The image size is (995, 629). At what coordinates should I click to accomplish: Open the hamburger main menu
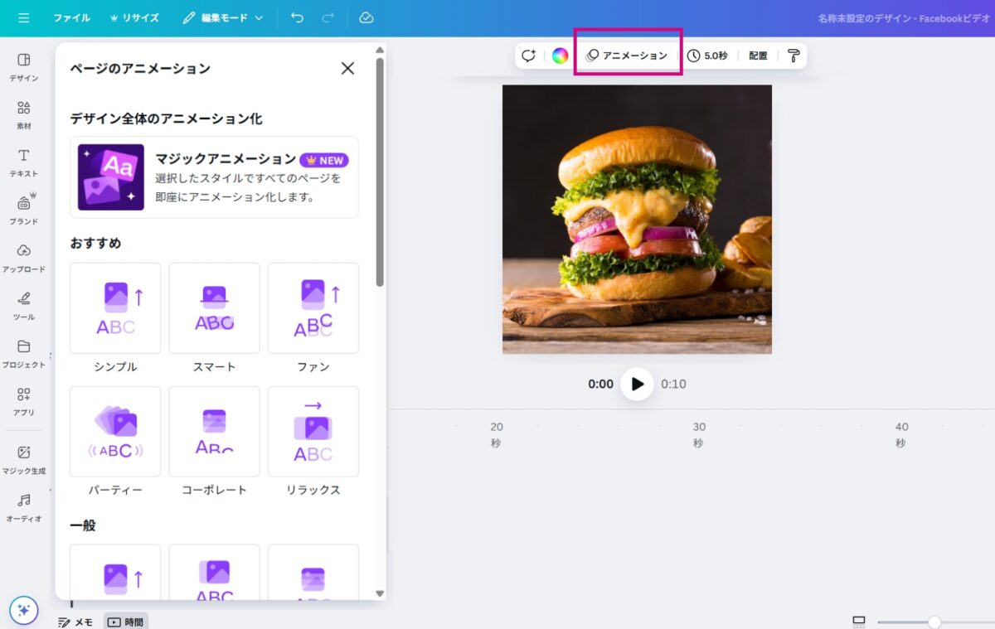point(23,17)
